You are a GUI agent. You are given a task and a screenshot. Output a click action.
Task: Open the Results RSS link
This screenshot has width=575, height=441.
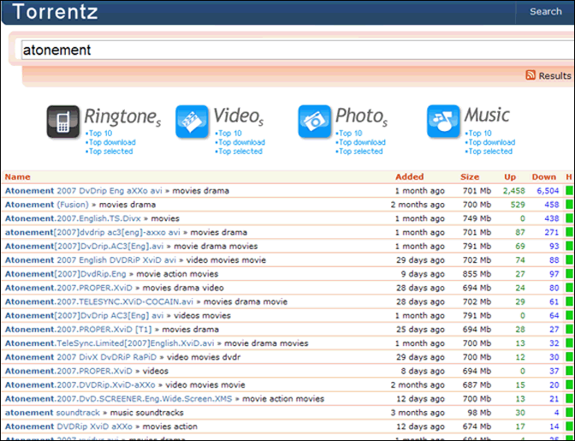point(554,75)
